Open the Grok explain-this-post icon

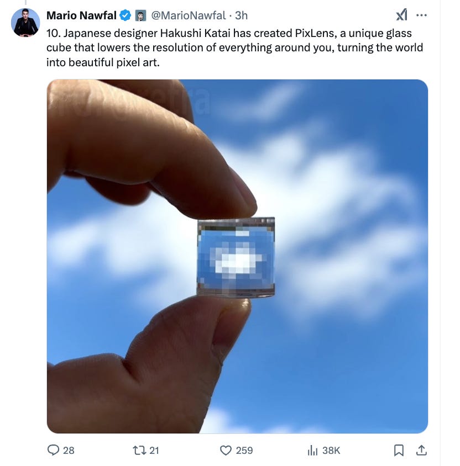coord(402,15)
